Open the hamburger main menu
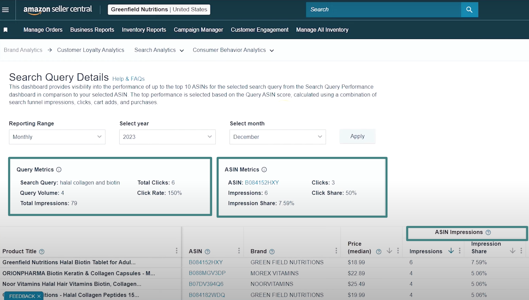The height and width of the screenshot is (300, 529). pos(6,10)
